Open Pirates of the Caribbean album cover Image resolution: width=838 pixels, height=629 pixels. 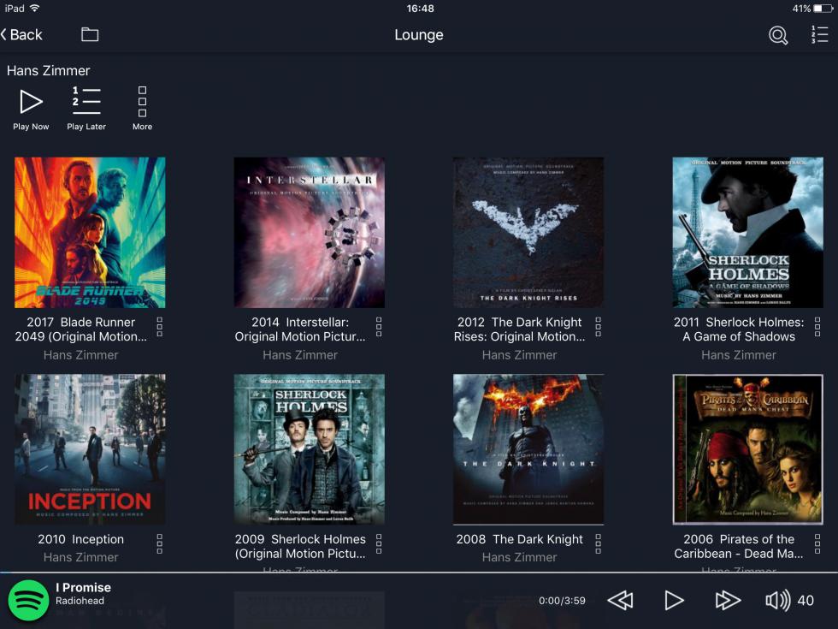747,449
